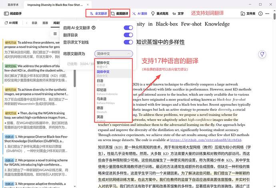Toggle 显示译文下划线 switch
Screen dimensions: 276x188
coord(128,42)
